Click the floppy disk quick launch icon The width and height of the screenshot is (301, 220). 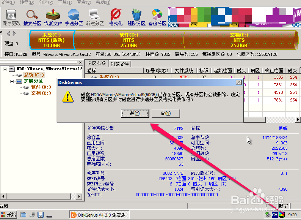41,214
